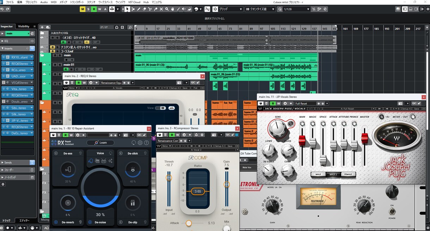Toggle De-noise power in RX Repair Assistant
This screenshot has width=430, height=231.
click(90, 222)
